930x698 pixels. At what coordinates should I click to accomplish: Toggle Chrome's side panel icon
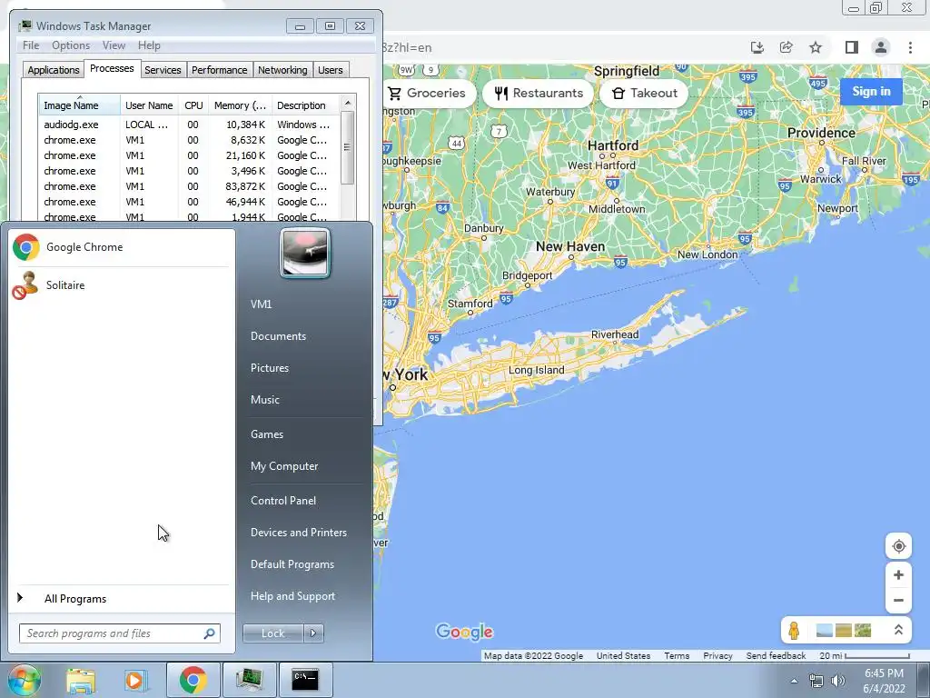[x=851, y=47]
